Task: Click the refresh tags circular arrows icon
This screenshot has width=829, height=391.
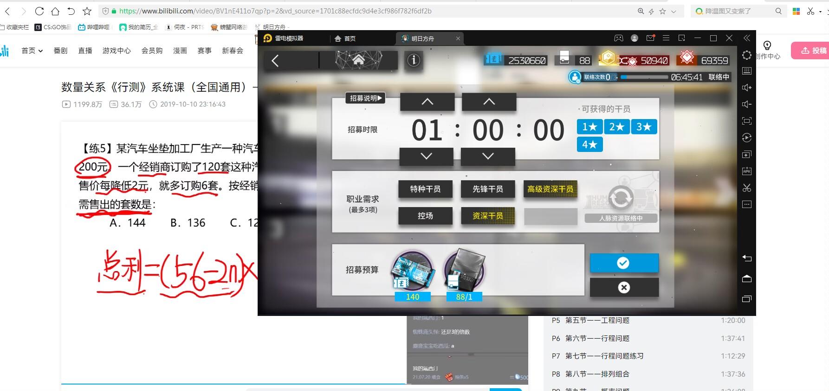Action: (x=621, y=198)
